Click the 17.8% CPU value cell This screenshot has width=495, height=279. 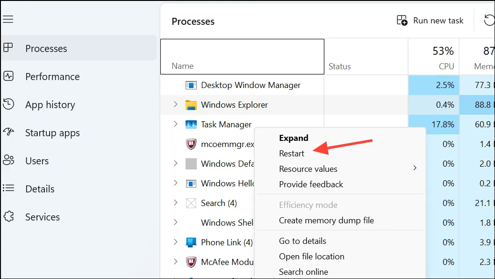pyautogui.click(x=434, y=125)
